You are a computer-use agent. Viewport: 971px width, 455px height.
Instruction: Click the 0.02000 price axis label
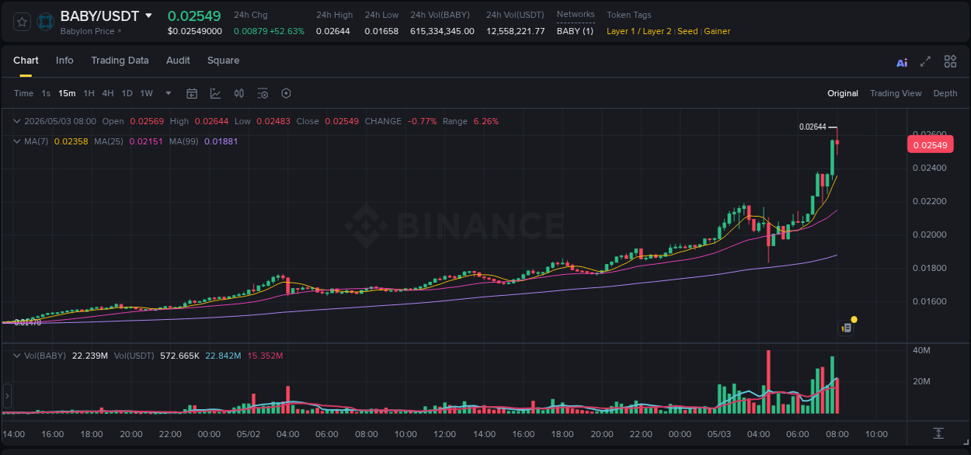[x=929, y=234]
